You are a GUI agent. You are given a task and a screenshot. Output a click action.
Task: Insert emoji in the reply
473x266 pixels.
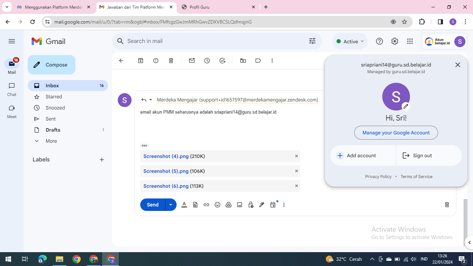click(217, 205)
